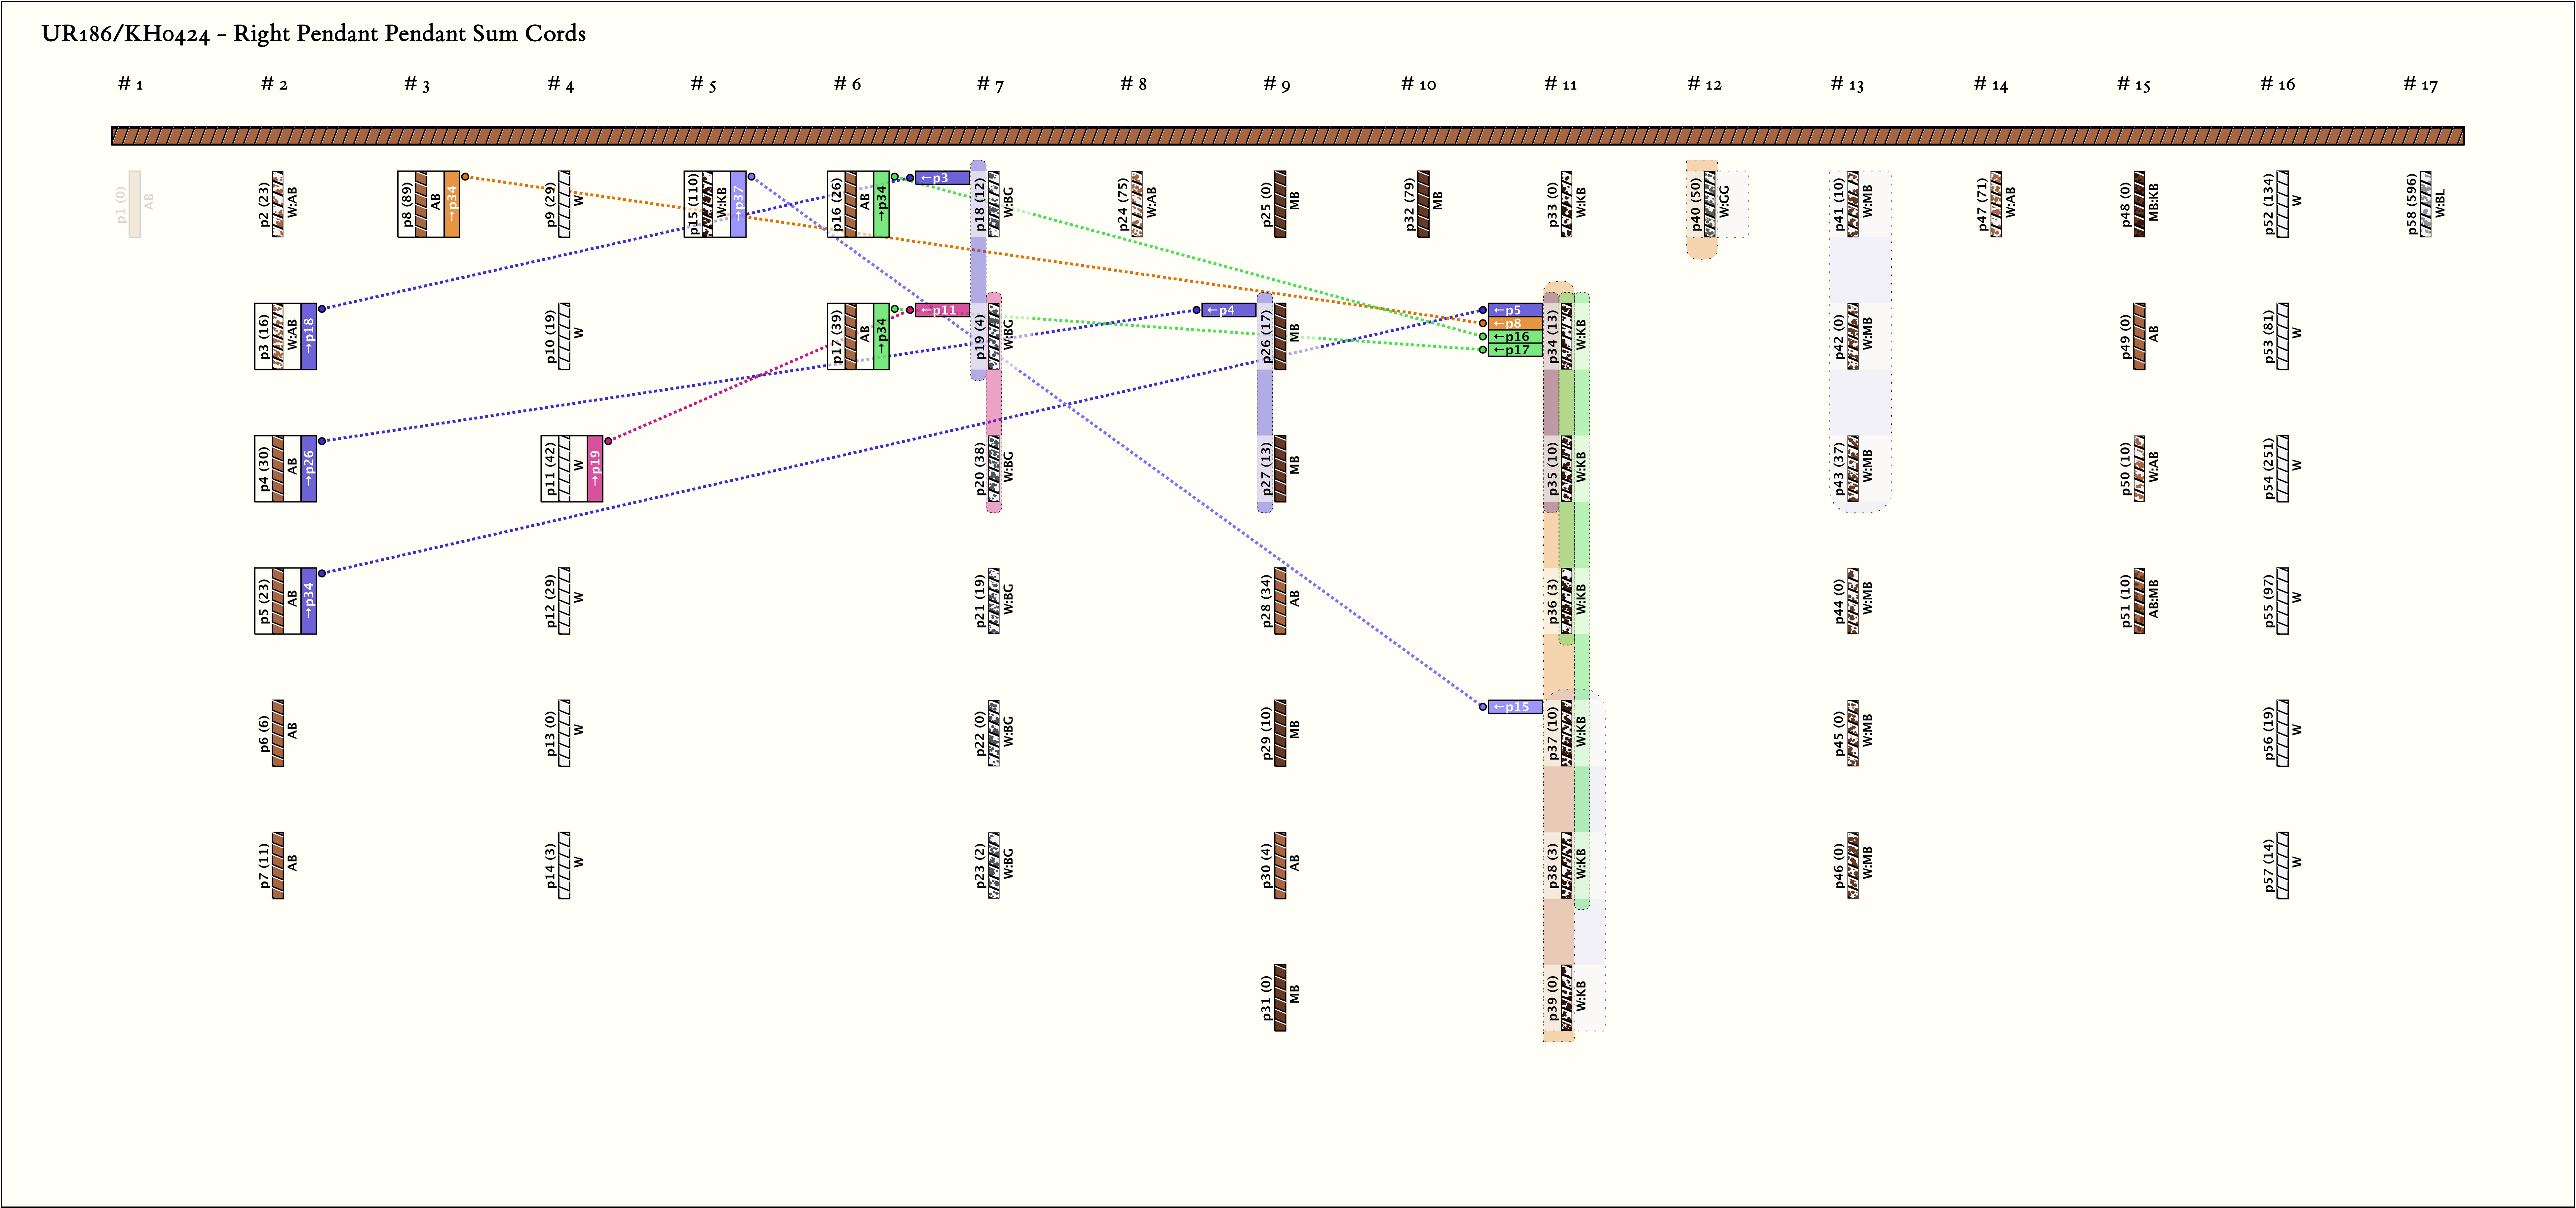Select cord p10 (19) node
2576x1208 pixels.
coord(564,336)
